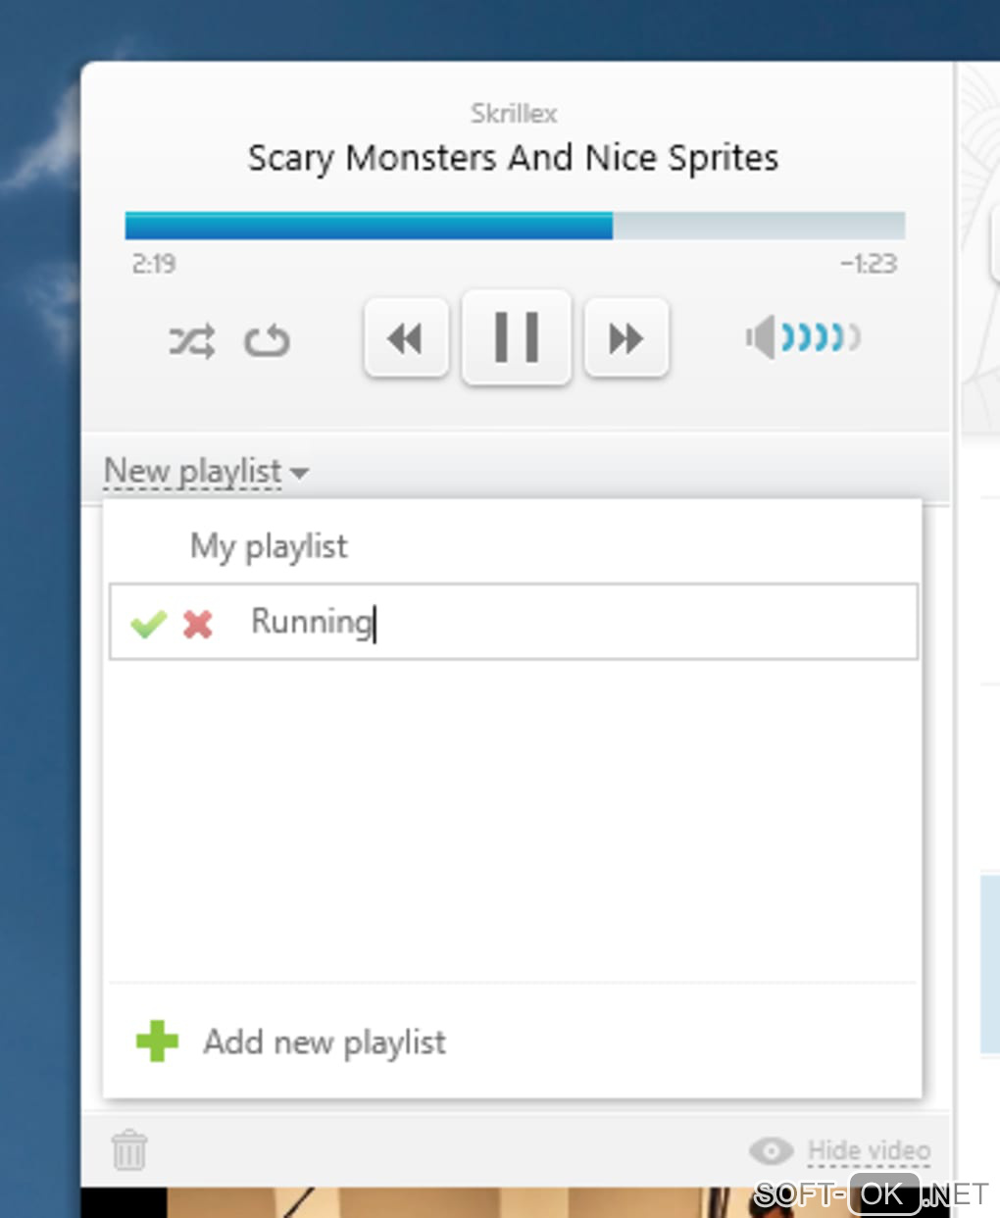Image resolution: width=1000 pixels, height=1218 pixels.
Task: Adjust the blue volume level bars
Action: tap(820, 338)
